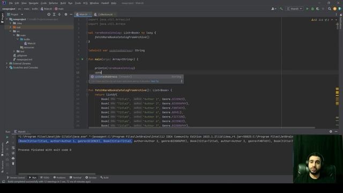
Task: Run the Main configuration with green play
Action: [307, 9]
